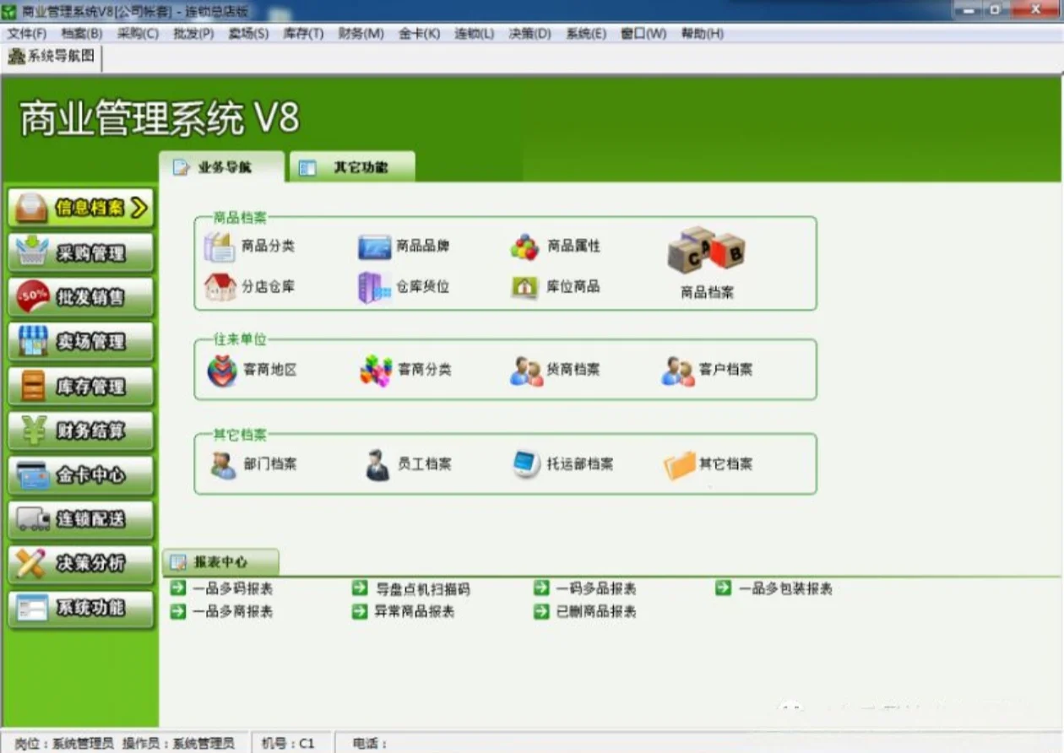Open the 金卡(K) menu
Viewport: 1064px width, 753px height.
[x=420, y=34]
